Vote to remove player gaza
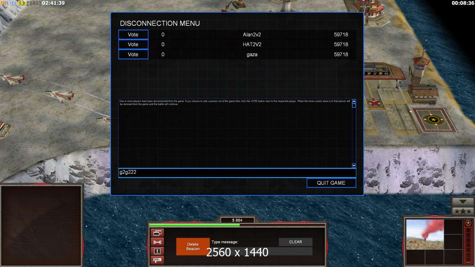Image resolution: width=475 pixels, height=267 pixels. (133, 54)
